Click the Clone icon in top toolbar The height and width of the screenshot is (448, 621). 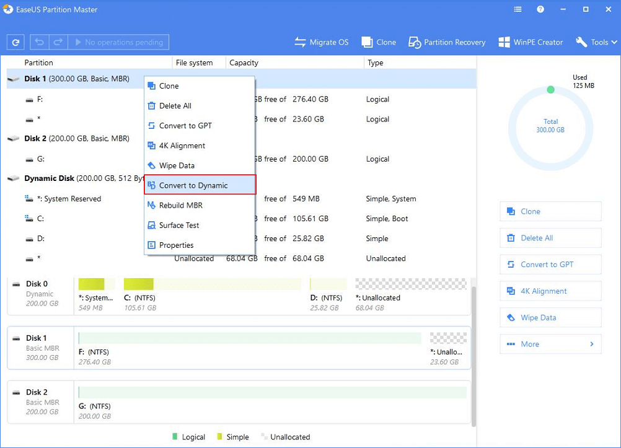point(367,42)
